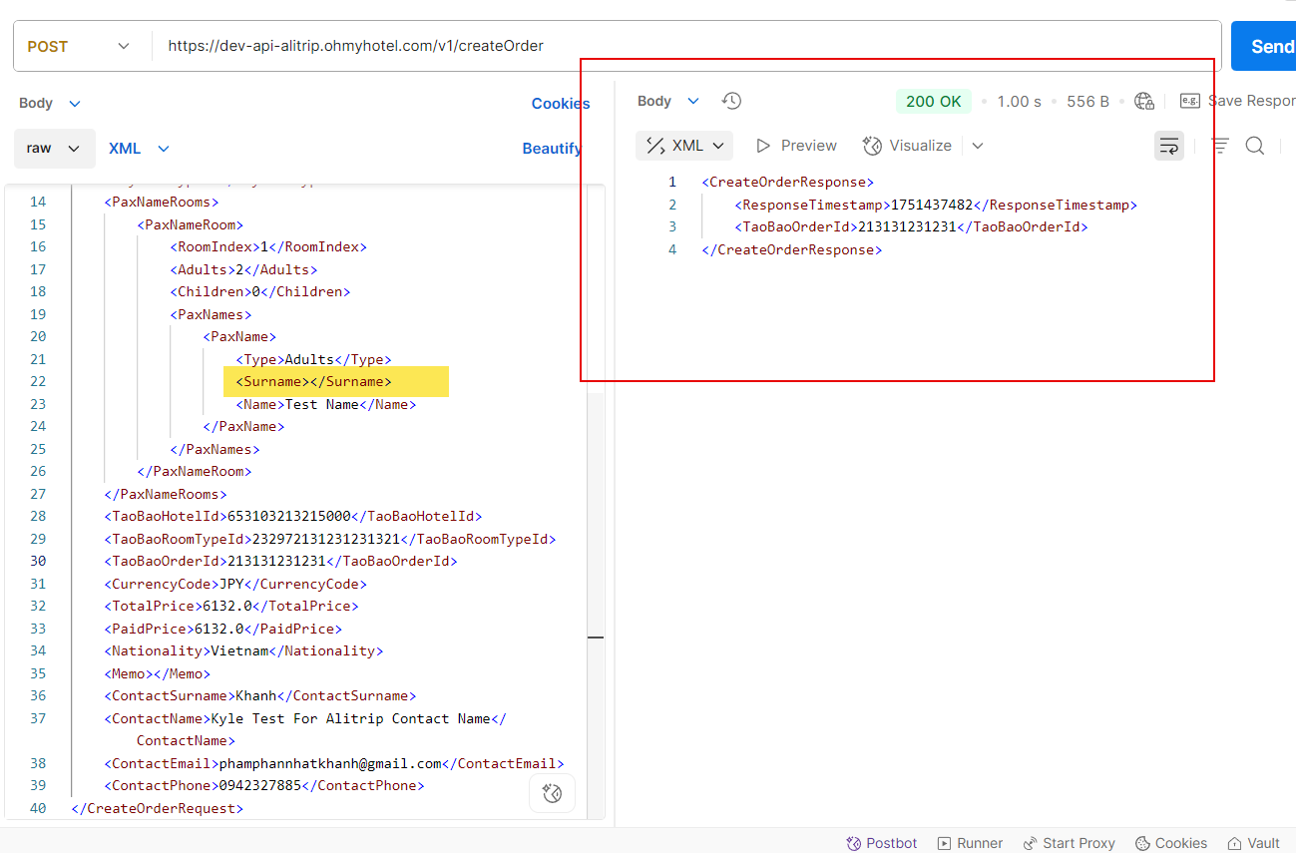Expand the Visualize options chevron

tap(978, 146)
